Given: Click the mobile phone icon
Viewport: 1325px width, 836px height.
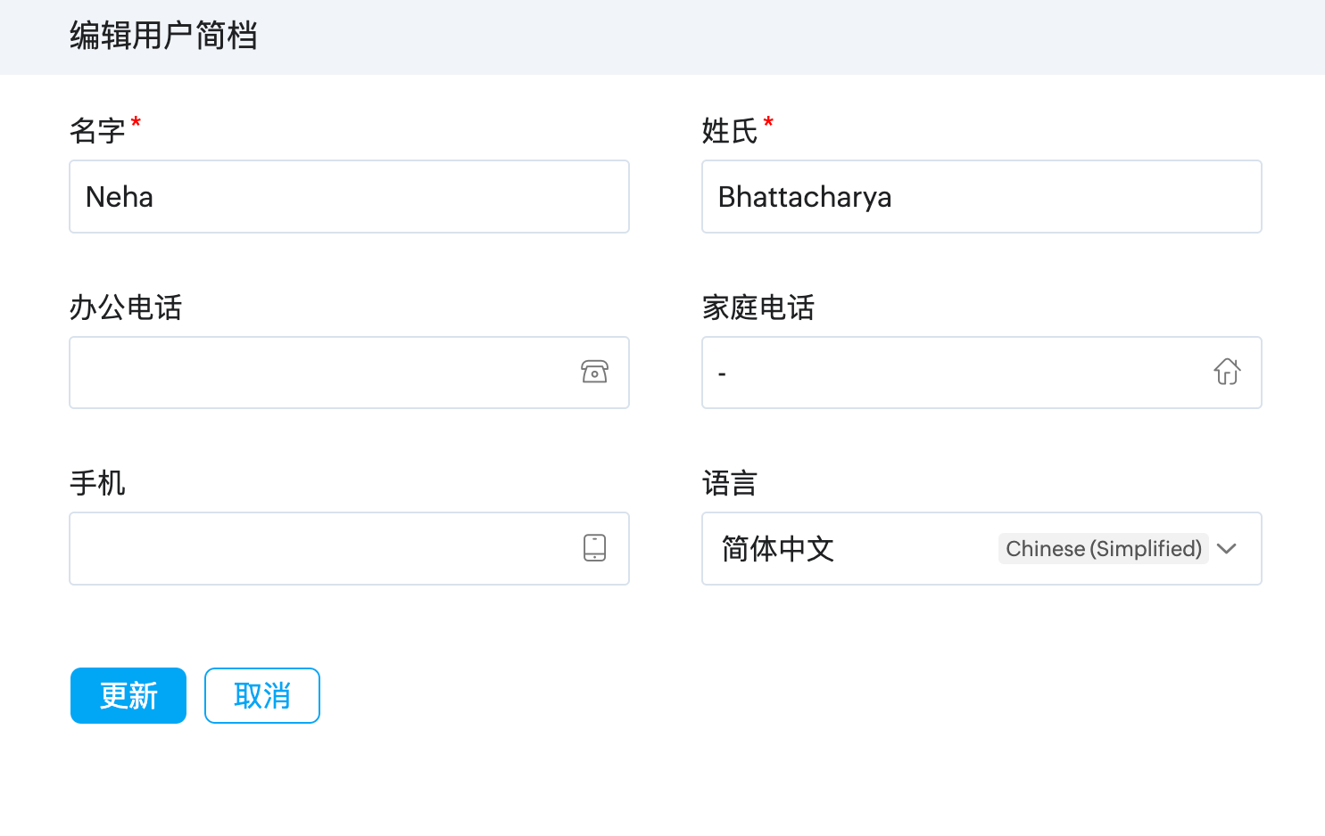Looking at the screenshot, I should coord(594,548).
